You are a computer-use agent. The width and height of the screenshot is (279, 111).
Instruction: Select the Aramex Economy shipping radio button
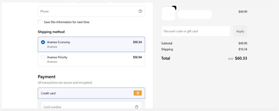click(x=43, y=42)
